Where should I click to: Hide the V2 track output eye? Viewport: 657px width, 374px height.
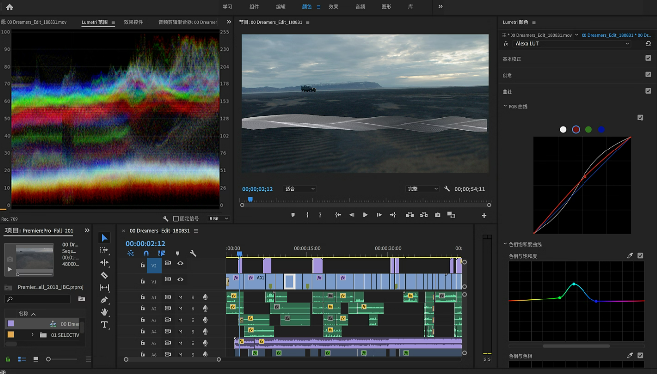180,264
